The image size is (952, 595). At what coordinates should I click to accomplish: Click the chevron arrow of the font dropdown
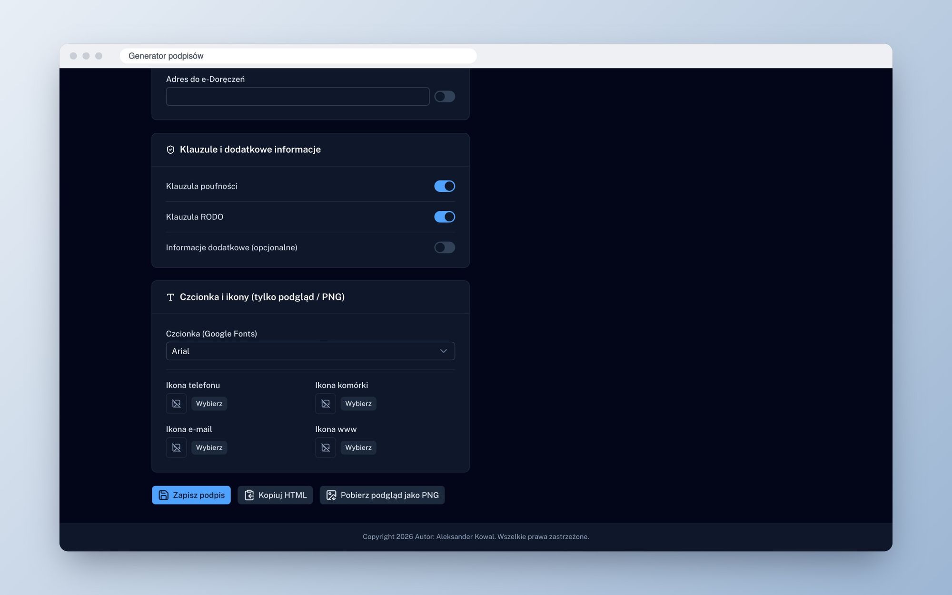[x=443, y=351]
